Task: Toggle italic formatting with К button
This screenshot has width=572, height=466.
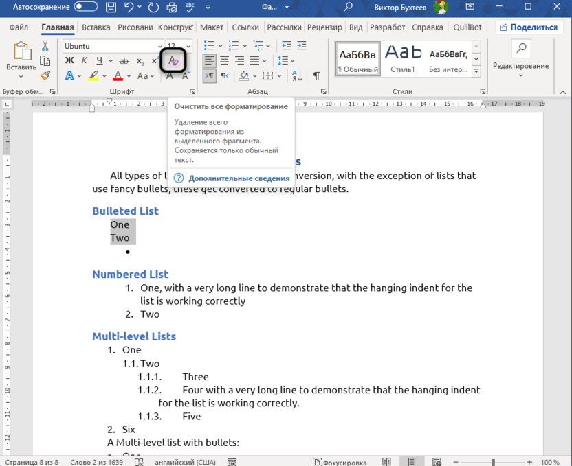Action: pyautogui.click(x=85, y=61)
